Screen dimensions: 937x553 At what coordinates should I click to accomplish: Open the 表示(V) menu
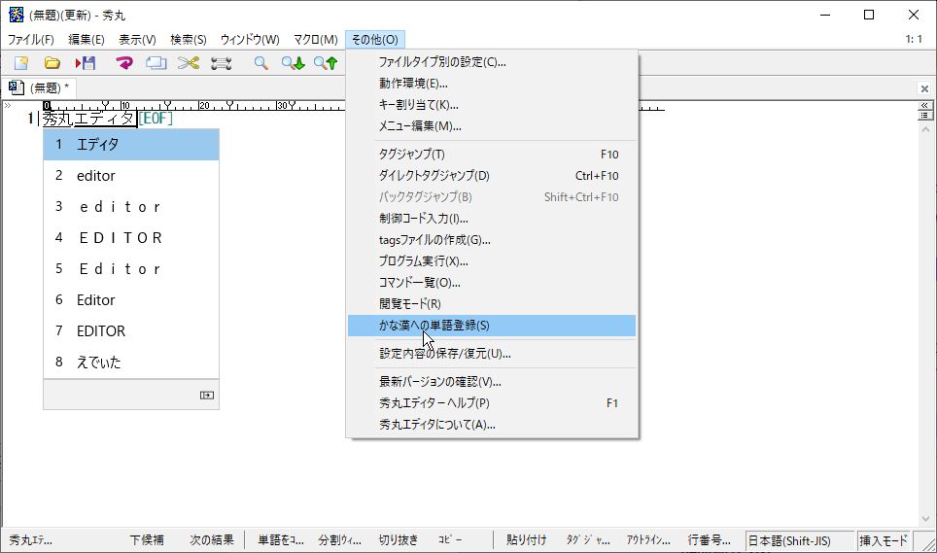click(137, 40)
